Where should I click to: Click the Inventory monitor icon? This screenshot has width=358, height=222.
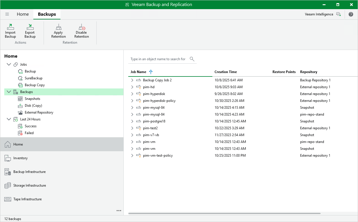click(x=8, y=158)
